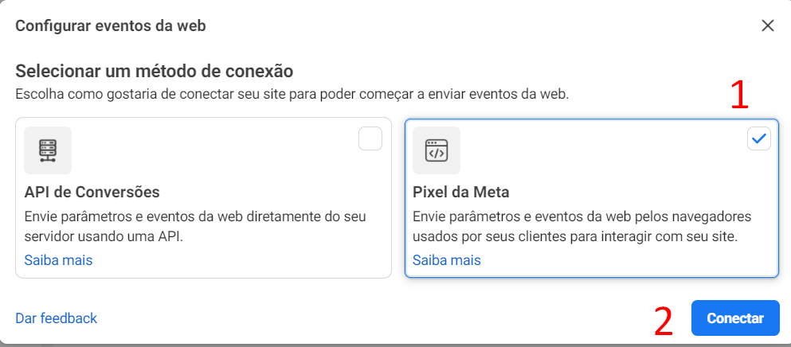Click the Escolha como gostaria de conectar subtitle
791x347 pixels.
coord(292,95)
